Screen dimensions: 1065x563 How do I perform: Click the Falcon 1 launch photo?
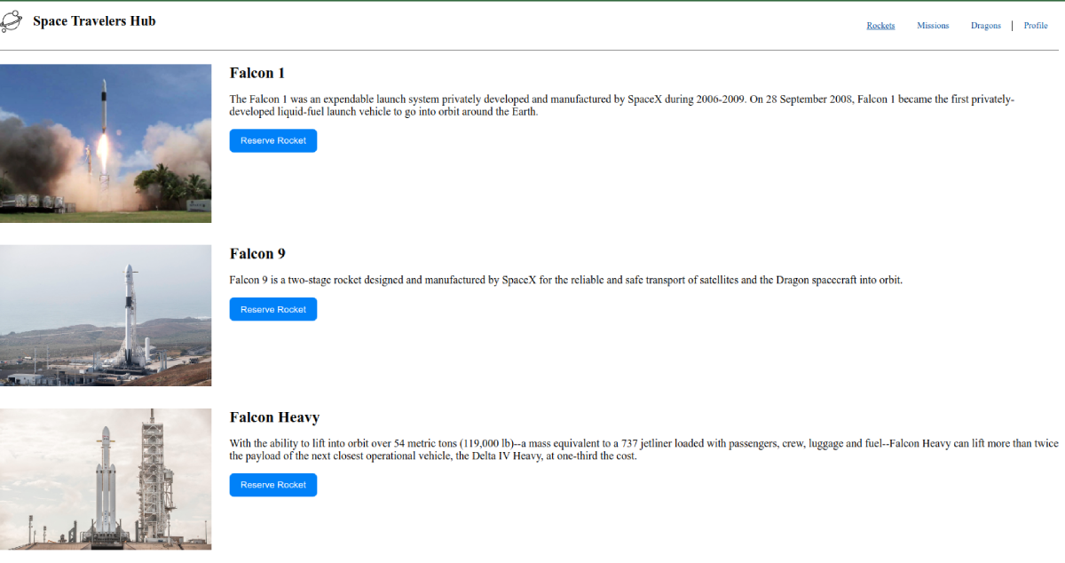106,143
